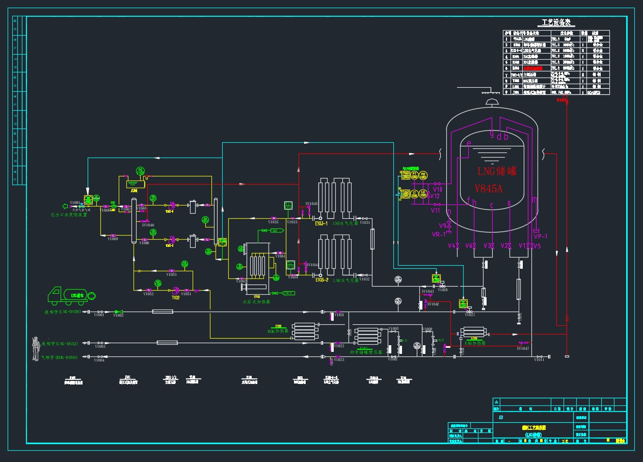Click the red V845A tank label
Viewport: 643px width, 462px height.
(x=489, y=189)
